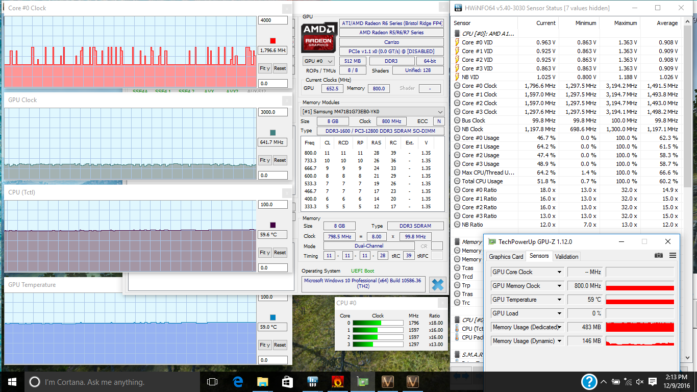Screen dimensions: 697x392
Task: Click the GPU-Z title bar application icon
Action: pos(491,241)
